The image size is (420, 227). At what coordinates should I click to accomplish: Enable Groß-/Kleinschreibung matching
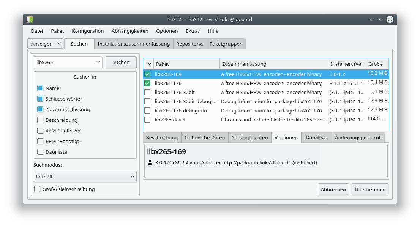(37, 189)
